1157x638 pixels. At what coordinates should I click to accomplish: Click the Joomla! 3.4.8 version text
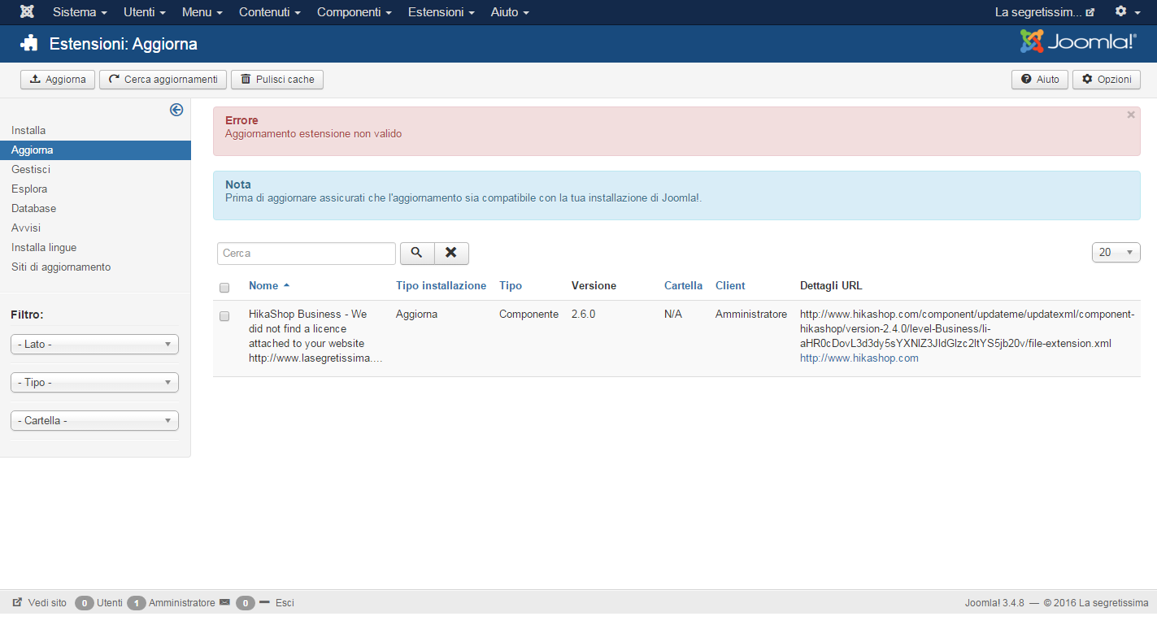994,603
